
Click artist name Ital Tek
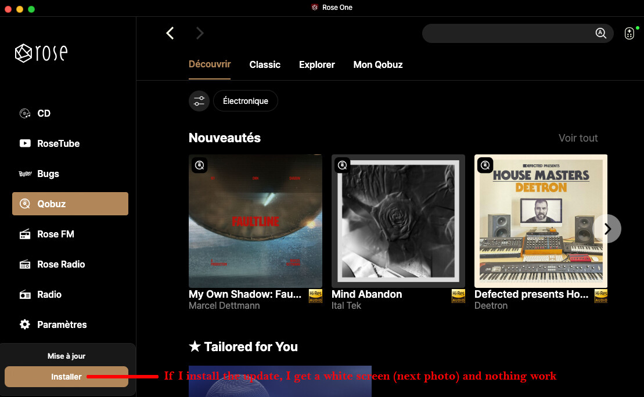pyautogui.click(x=346, y=305)
